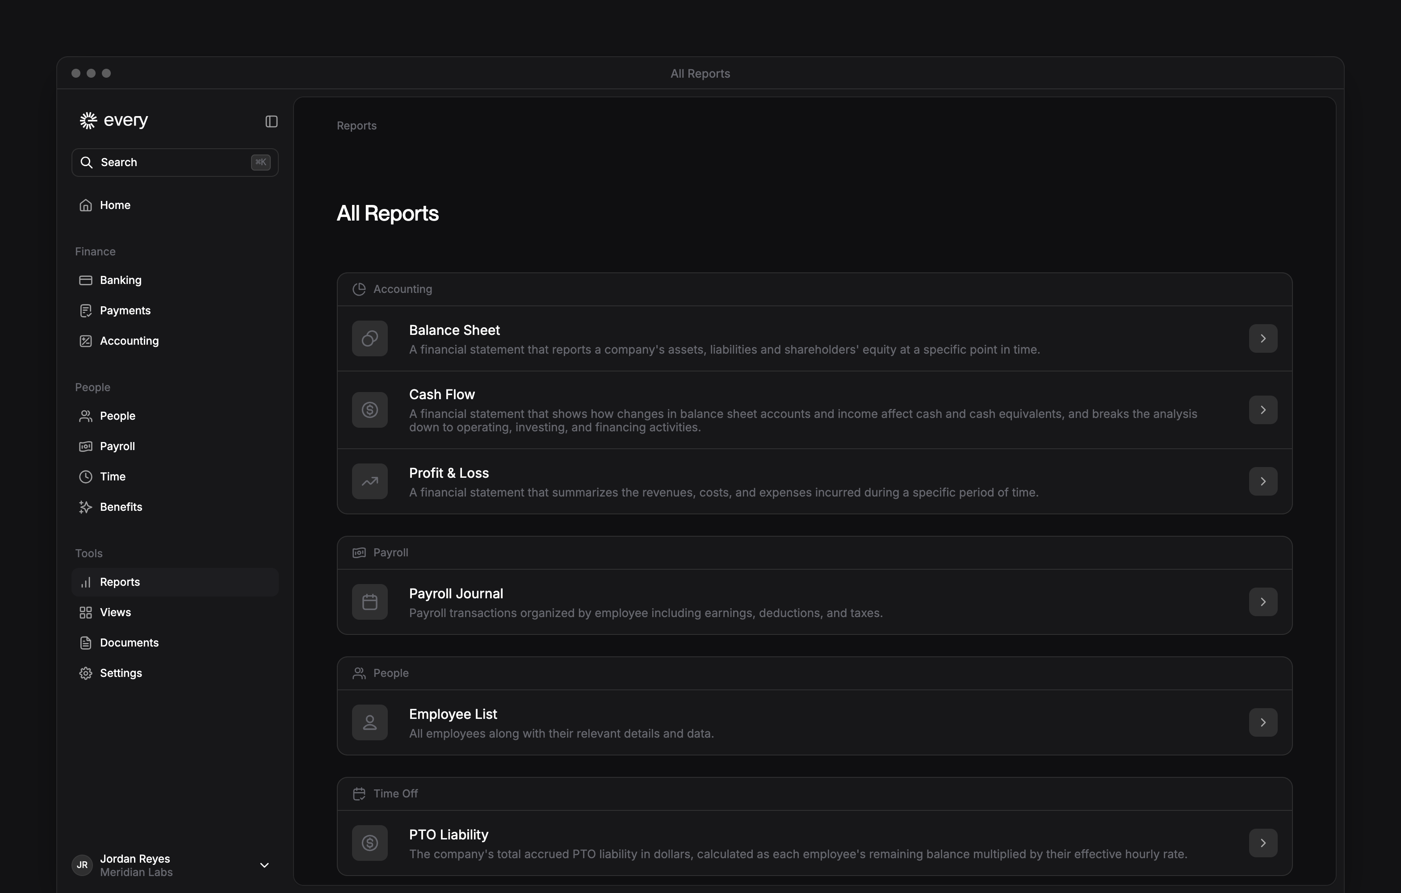The width and height of the screenshot is (1401, 893).
Task: Click the every logo icon
Action: click(x=88, y=121)
